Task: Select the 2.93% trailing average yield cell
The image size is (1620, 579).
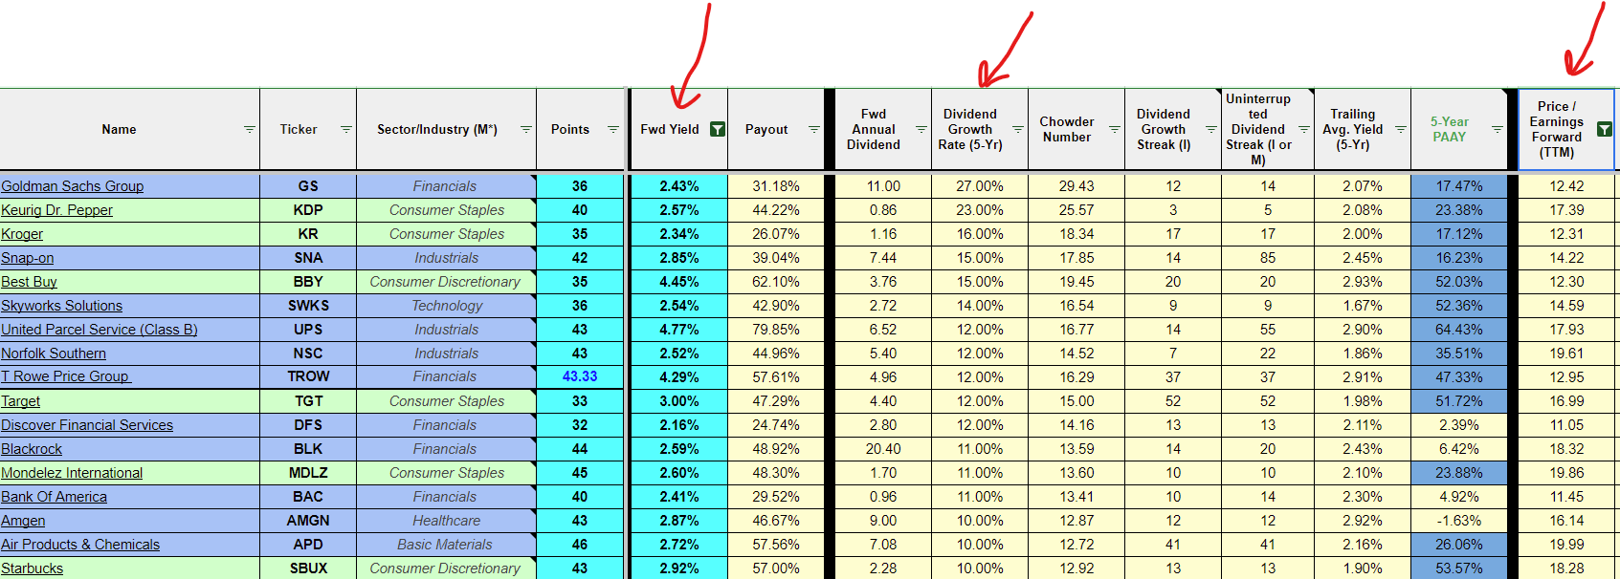Action: click(1363, 282)
